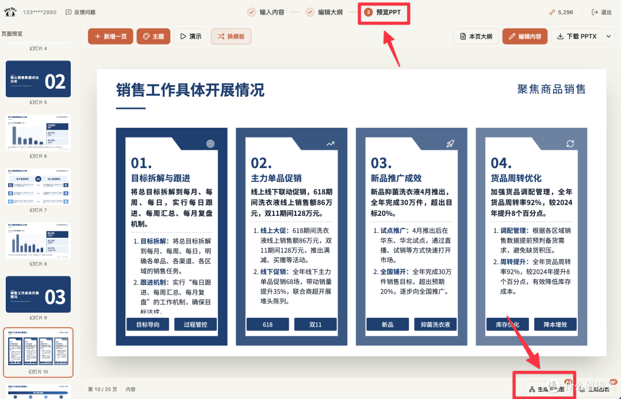
Task: Click the 过程管控 tag
Action: [x=195, y=324]
